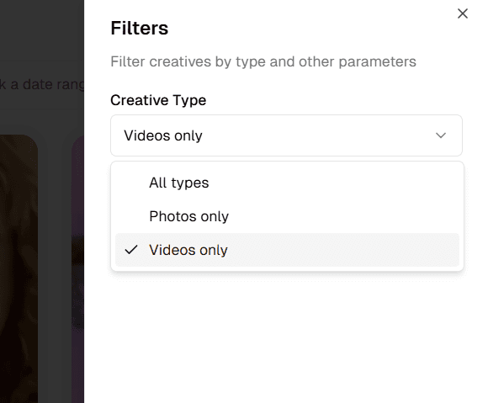Choose Photos only from the list
The image size is (488, 403).
(x=287, y=216)
